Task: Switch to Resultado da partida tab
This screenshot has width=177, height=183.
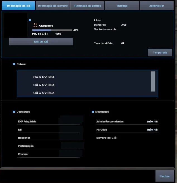Action: tap(87, 6)
